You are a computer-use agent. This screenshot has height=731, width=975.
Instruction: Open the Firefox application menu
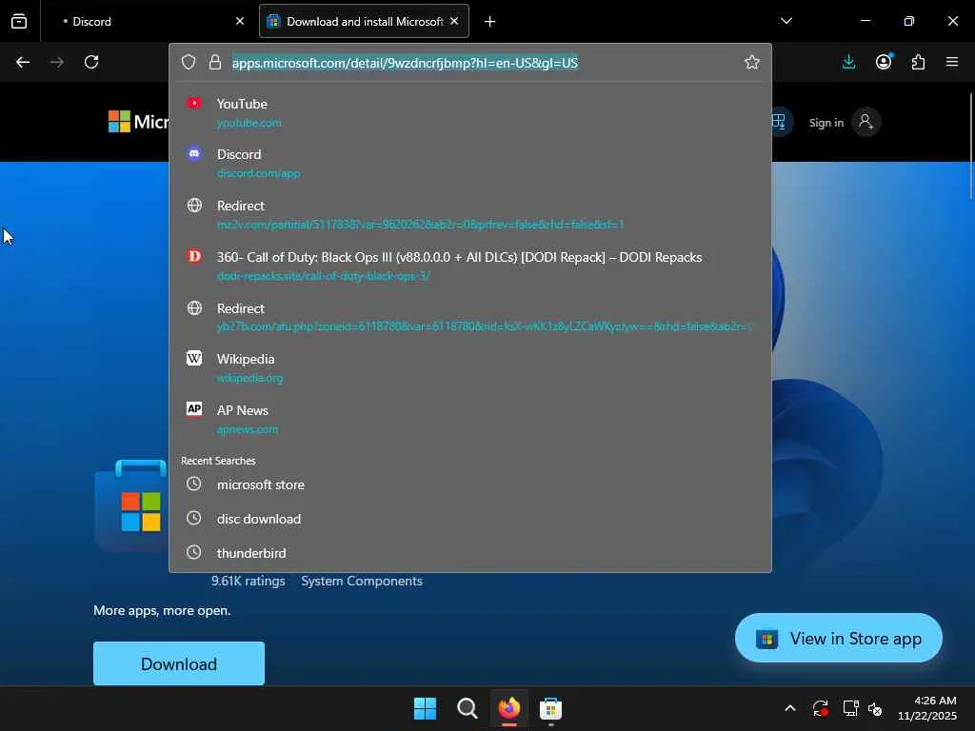coord(952,62)
